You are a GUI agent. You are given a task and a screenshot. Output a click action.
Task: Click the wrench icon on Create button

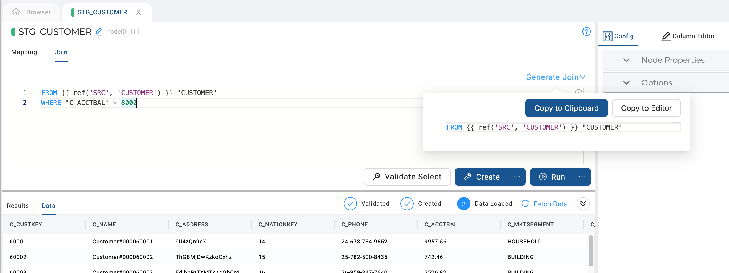pos(467,177)
